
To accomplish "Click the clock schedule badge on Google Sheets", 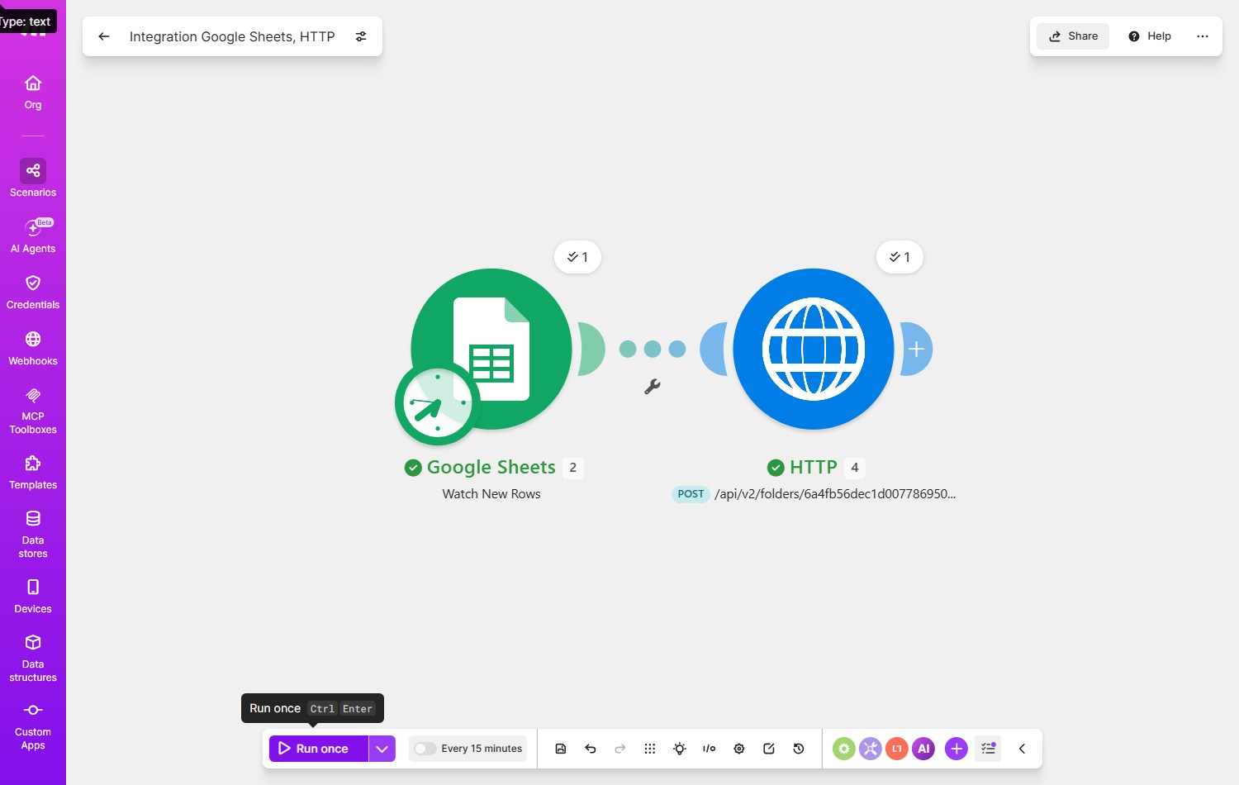I will [x=438, y=404].
